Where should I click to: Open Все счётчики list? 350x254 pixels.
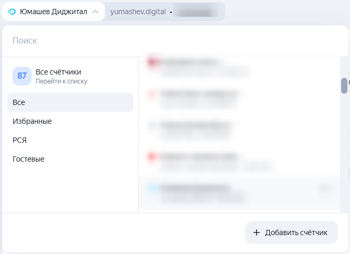(x=58, y=72)
